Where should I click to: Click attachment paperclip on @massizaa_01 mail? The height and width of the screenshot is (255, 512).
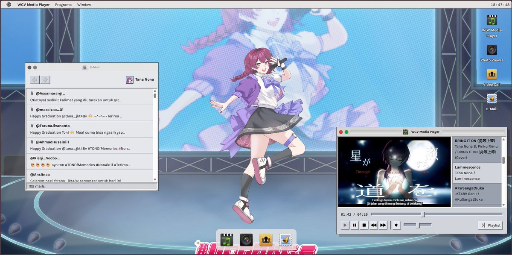click(x=32, y=110)
